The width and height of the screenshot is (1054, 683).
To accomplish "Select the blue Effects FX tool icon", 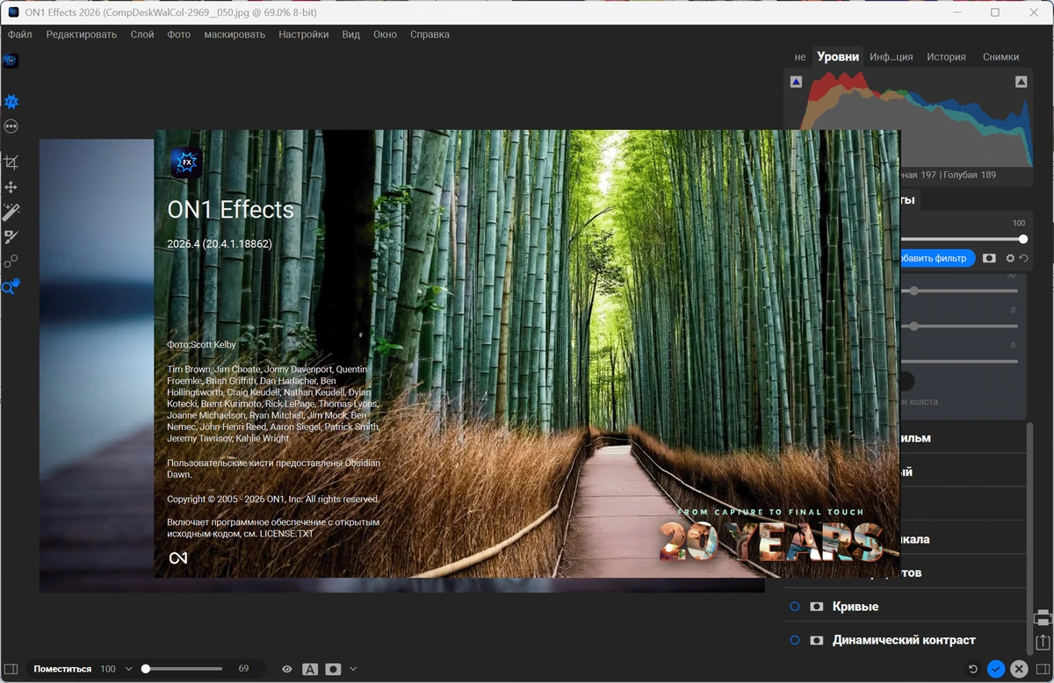I will click(11, 102).
